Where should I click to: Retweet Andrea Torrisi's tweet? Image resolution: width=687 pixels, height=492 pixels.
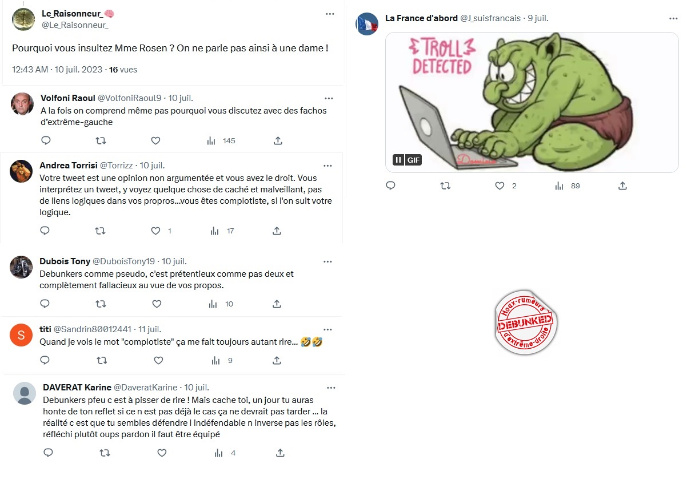99,231
